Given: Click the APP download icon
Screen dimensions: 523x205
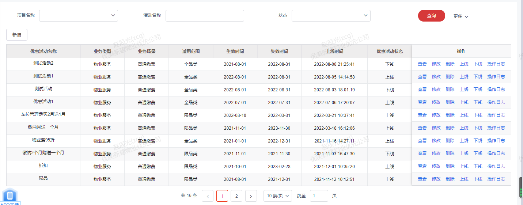Looking at the screenshot, I should (10, 196).
